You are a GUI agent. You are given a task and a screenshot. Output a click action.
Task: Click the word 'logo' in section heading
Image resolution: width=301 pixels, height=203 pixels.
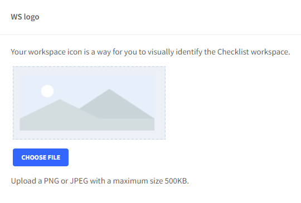point(32,17)
